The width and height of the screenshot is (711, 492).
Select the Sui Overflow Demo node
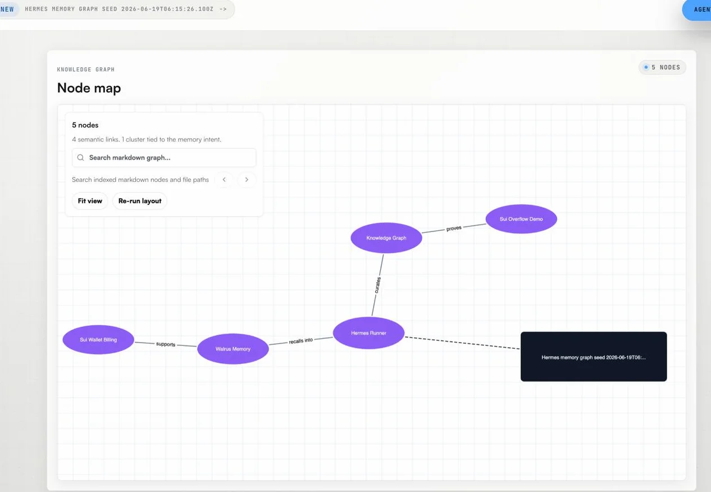(x=521, y=219)
